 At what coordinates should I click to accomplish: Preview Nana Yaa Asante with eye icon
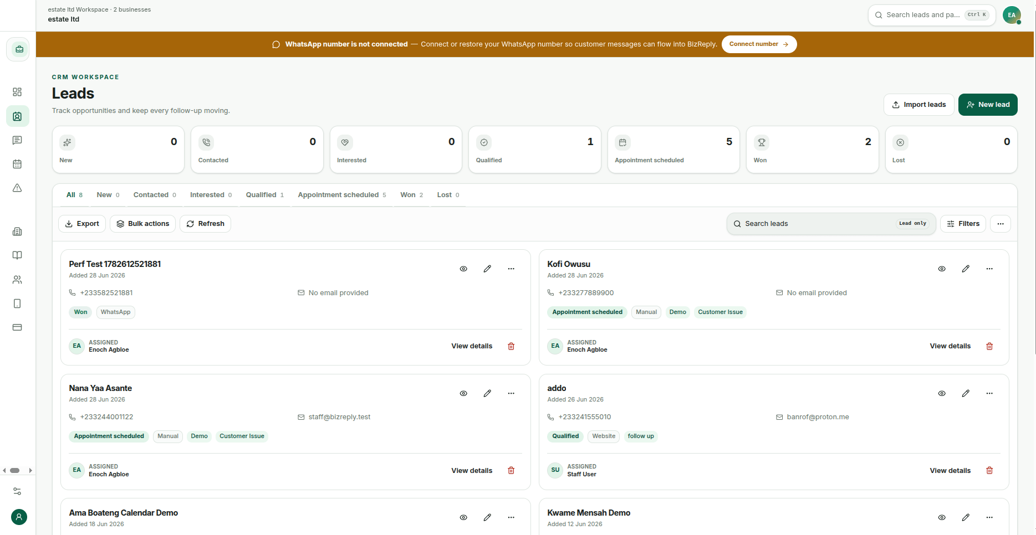pos(463,393)
